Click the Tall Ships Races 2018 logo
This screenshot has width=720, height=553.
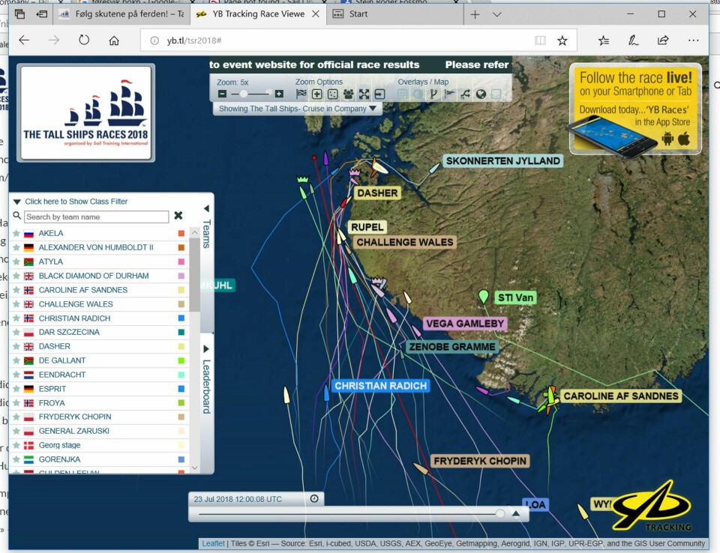(85, 113)
